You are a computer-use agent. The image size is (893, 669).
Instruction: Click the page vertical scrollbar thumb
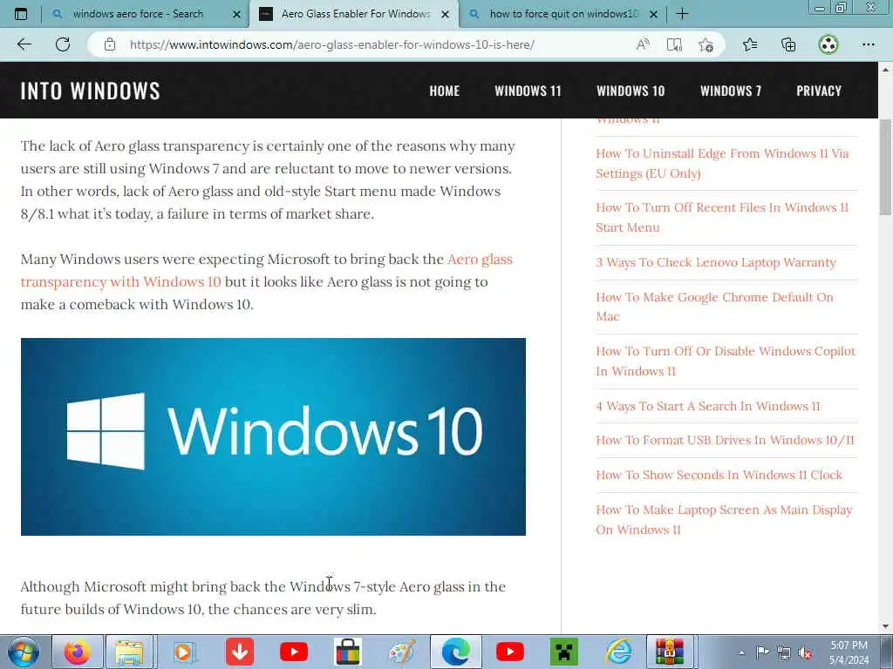[x=885, y=167]
